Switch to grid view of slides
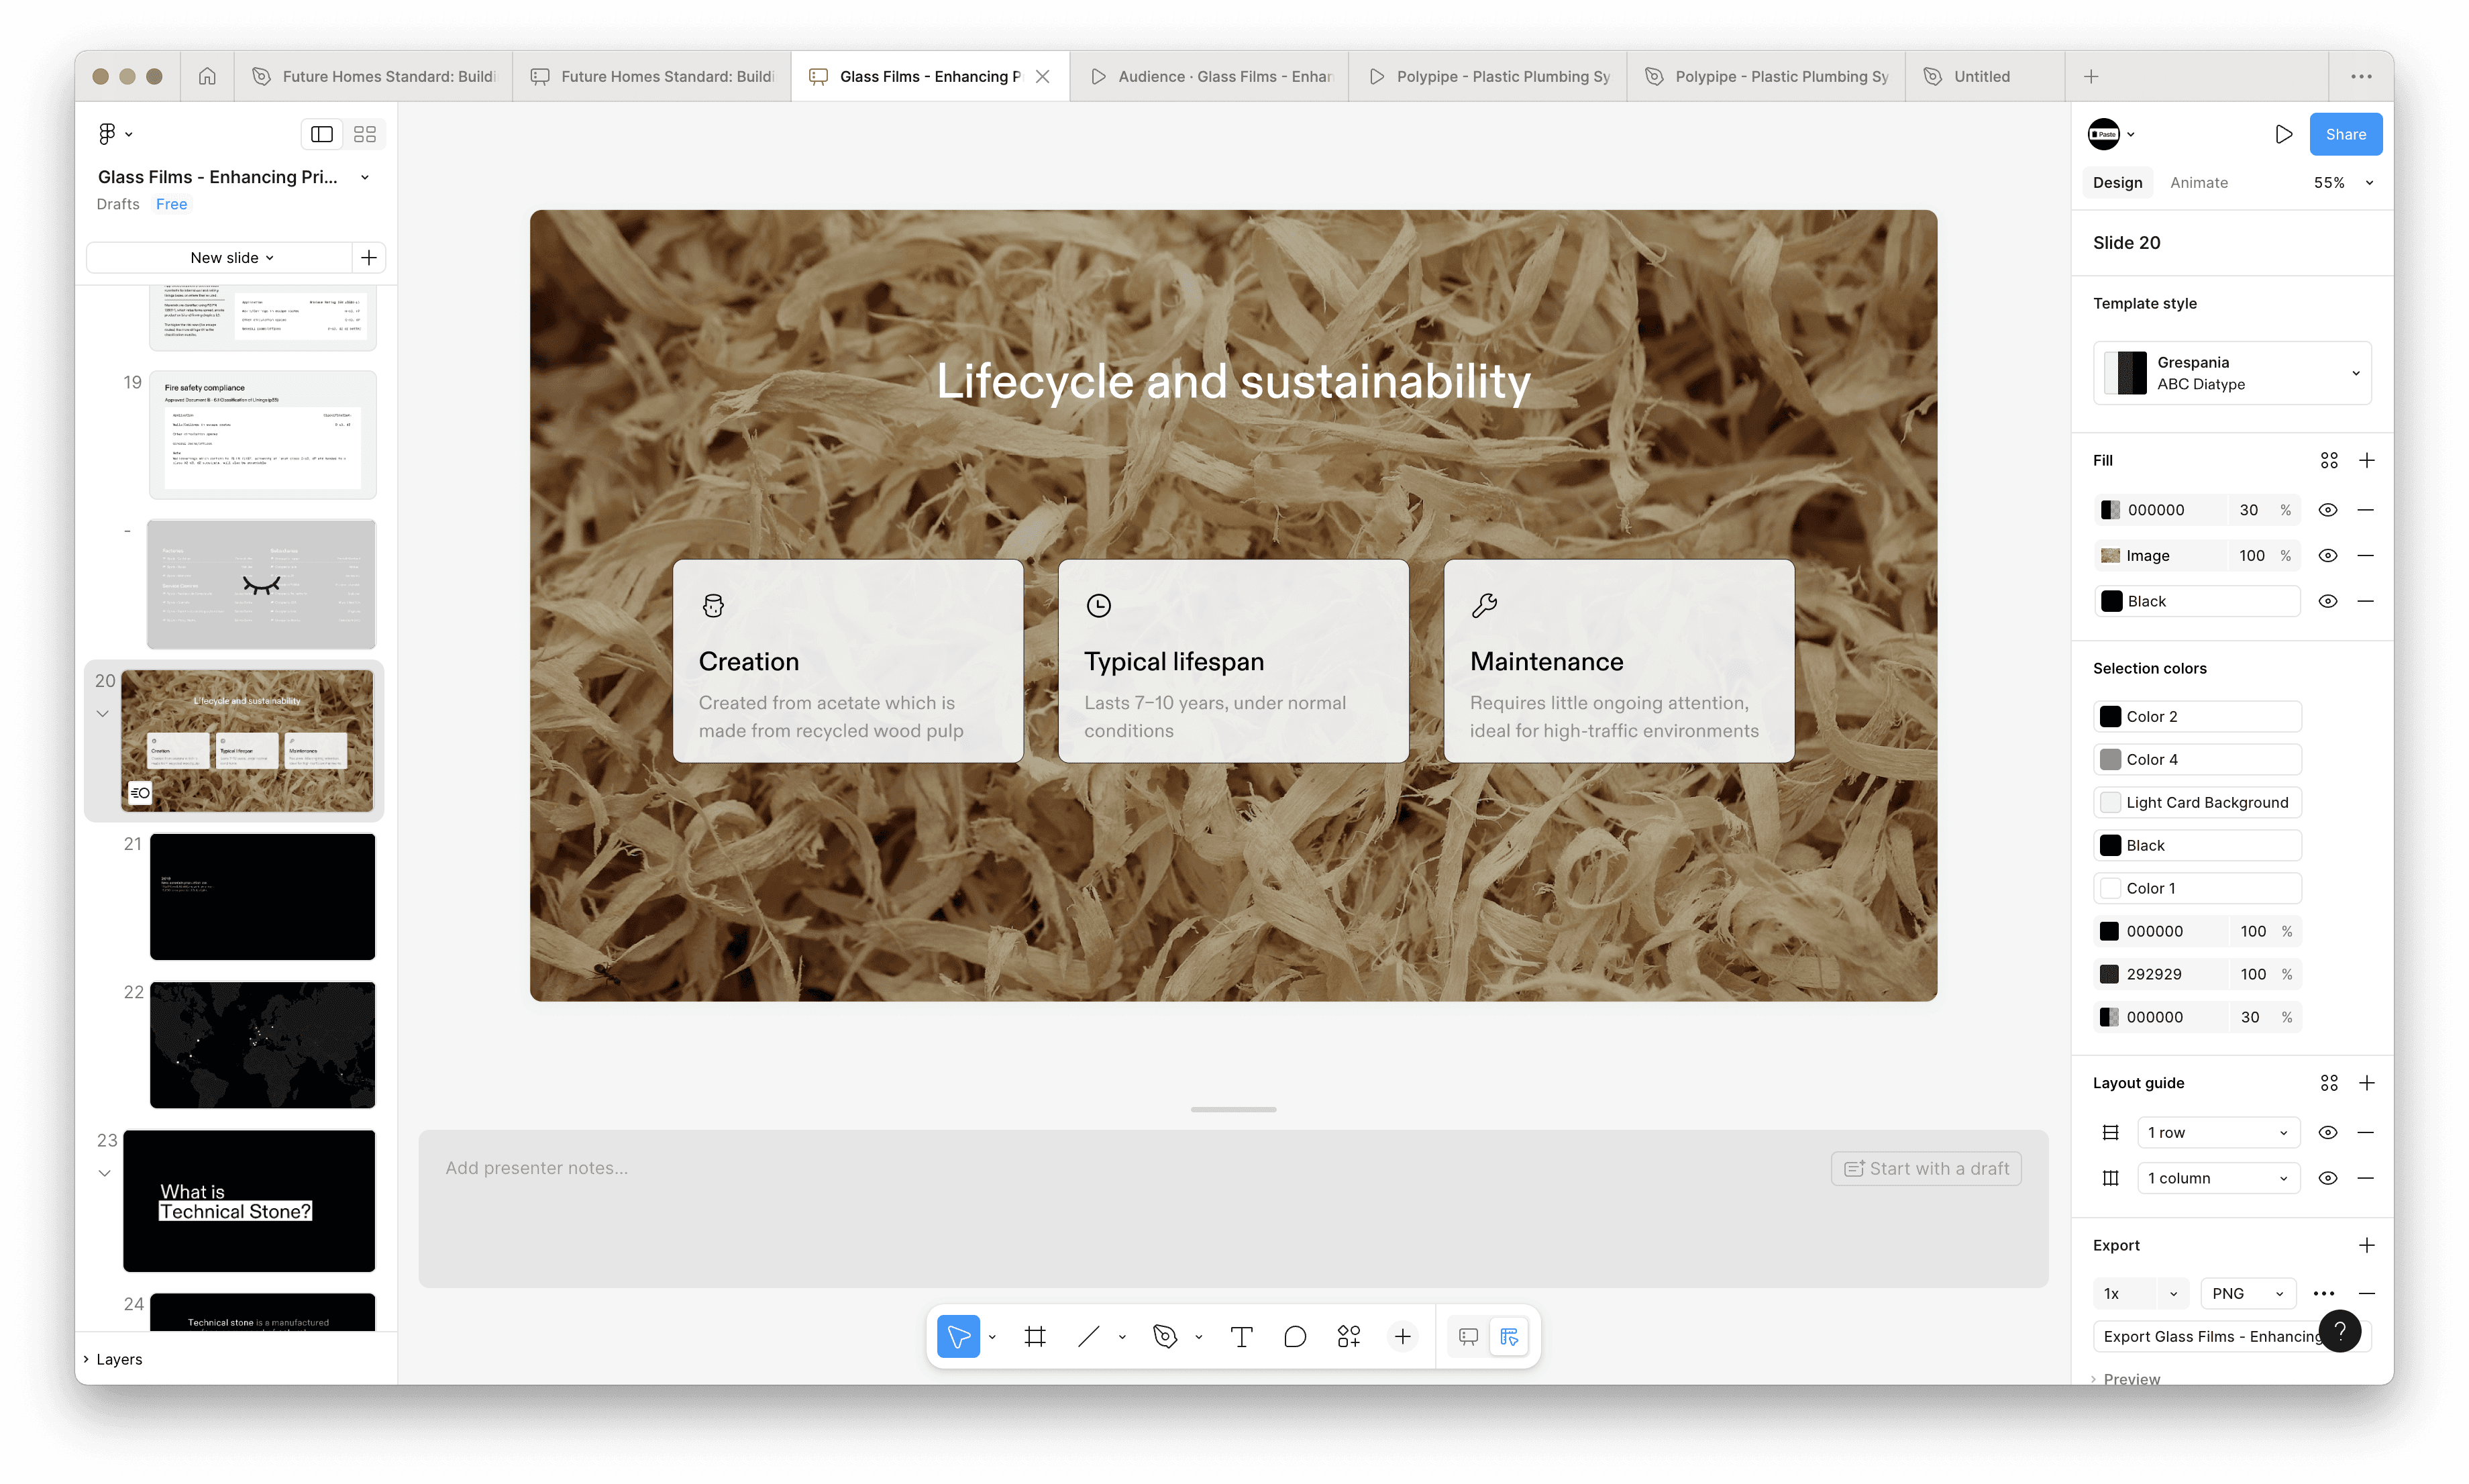Image resolution: width=2469 pixels, height=1484 pixels. (x=364, y=134)
